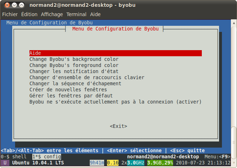237x168 pixels.
Task: Click the <Enter> sélectionne hint
Action: (134, 150)
